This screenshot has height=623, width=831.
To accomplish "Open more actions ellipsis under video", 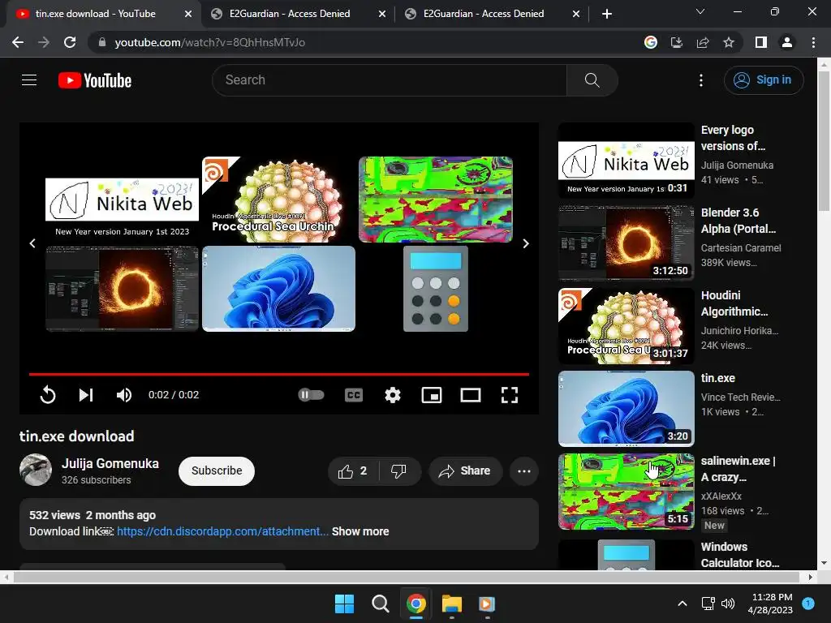I will (x=524, y=471).
